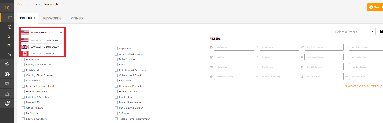Switch to the PINNED tab
Viewport: 383px width, 123px height.
point(77,18)
